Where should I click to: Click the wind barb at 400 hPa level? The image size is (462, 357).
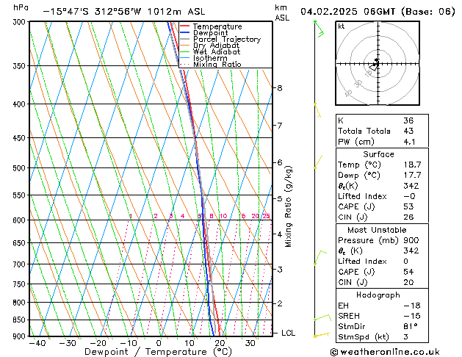pos(317,111)
